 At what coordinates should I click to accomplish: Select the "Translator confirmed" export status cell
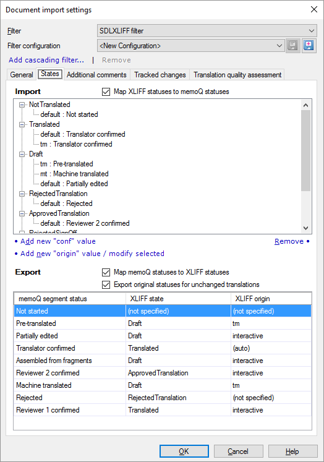pos(70,348)
